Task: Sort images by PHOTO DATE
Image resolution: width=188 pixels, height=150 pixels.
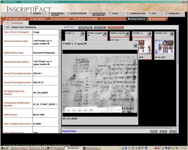Action: (x=85, y=28)
